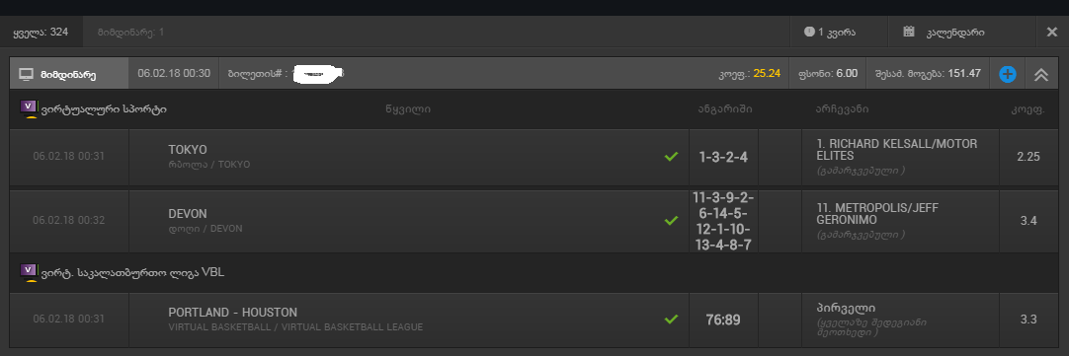The image size is (1069, 356).
Task: Open the calendar icon
Action: pyautogui.click(x=908, y=32)
